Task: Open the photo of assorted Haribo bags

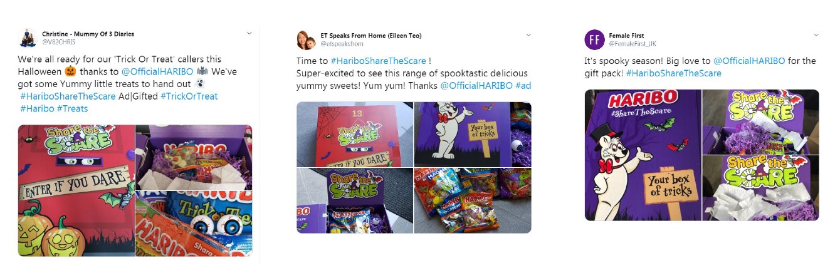Action: [x=473, y=200]
